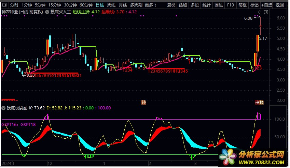Screen dimensions: 290x168
Task: Click the 标记 mark button
Action: point(254,5)
